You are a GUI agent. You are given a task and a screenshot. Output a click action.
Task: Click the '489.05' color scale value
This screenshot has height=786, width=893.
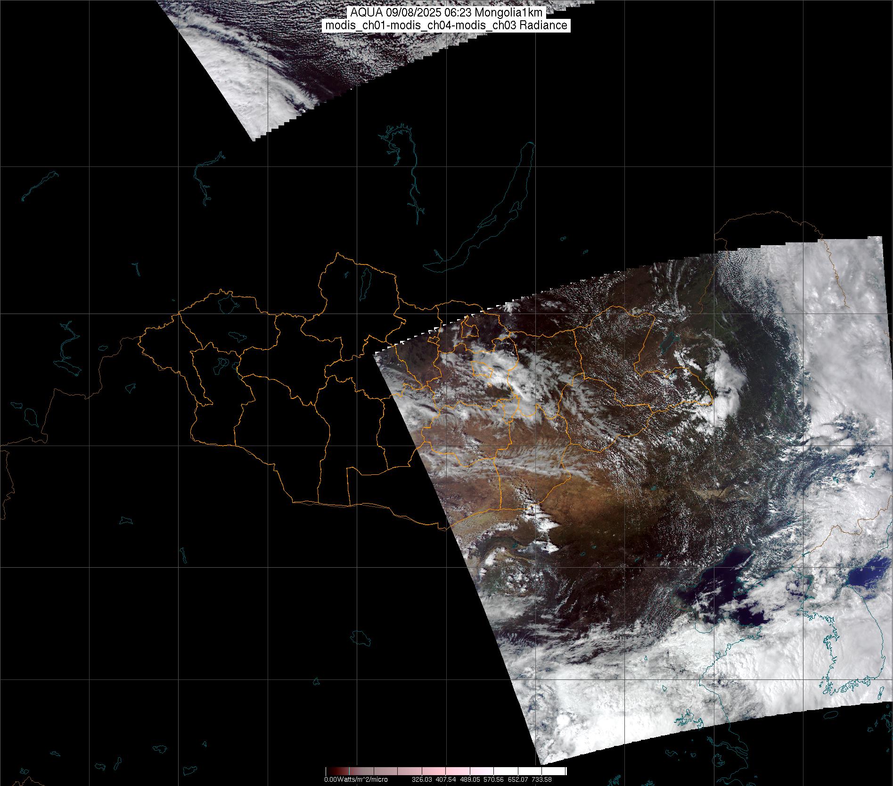pos(470,779)
